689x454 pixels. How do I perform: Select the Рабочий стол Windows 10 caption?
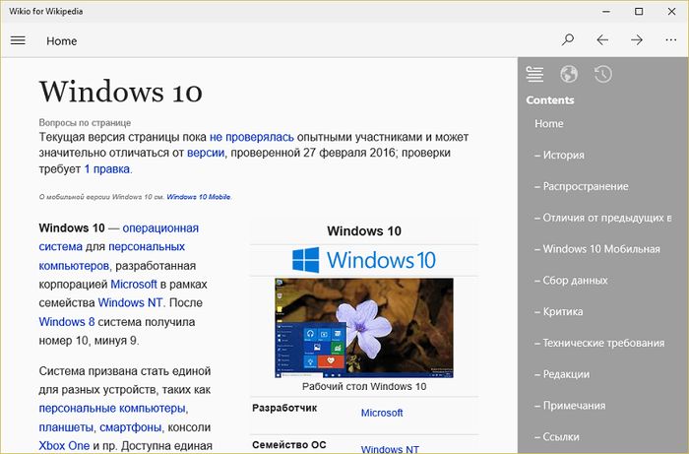[x=364, y=386]
